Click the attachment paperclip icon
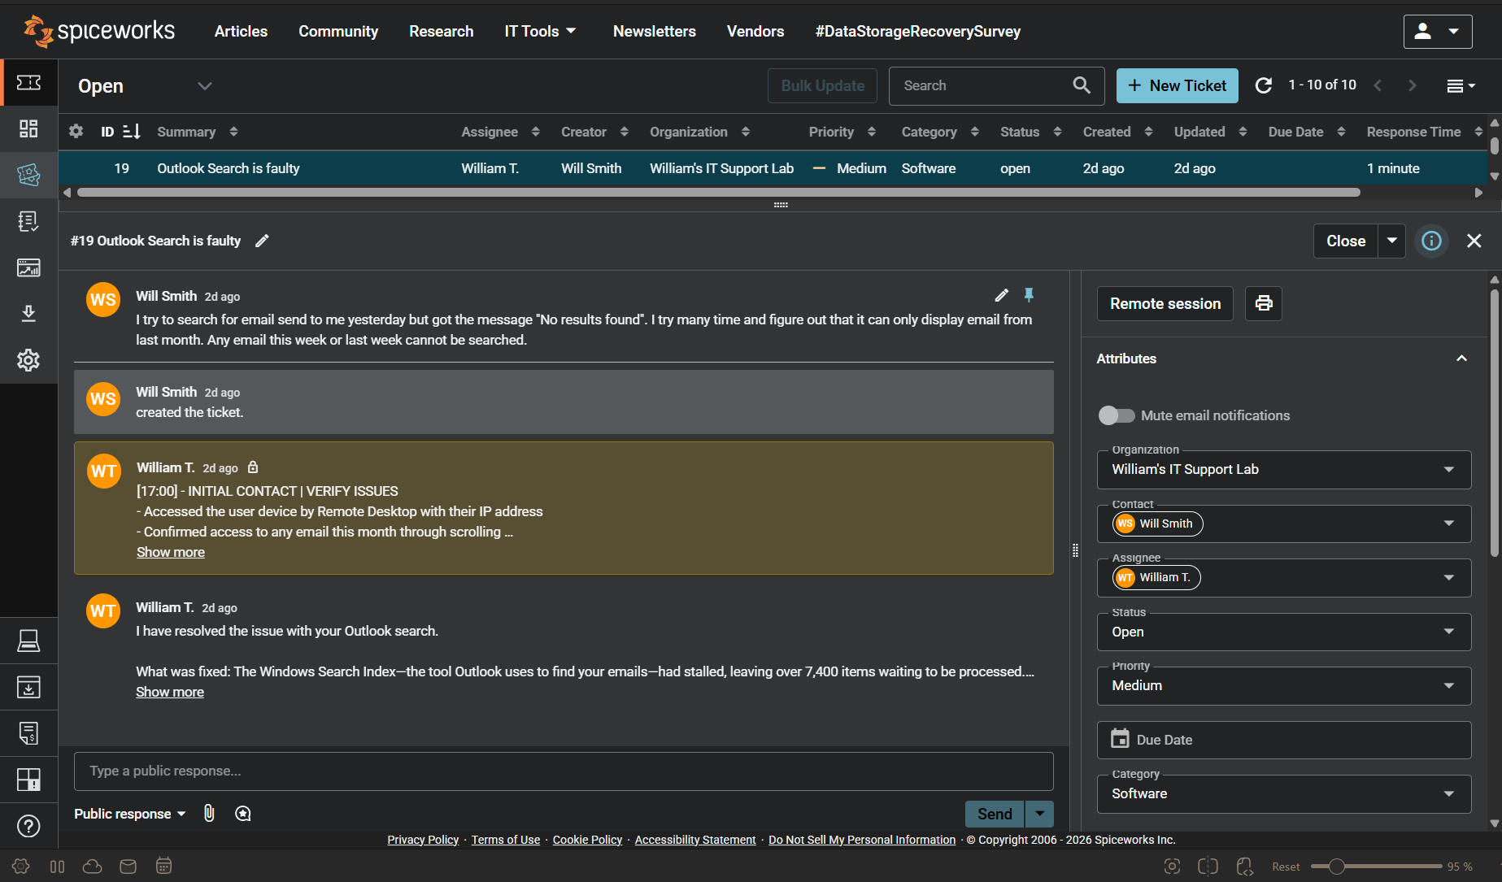 tap(209, 814)
